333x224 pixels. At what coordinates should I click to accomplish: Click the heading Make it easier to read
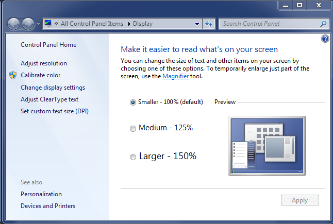pos(199,49)
